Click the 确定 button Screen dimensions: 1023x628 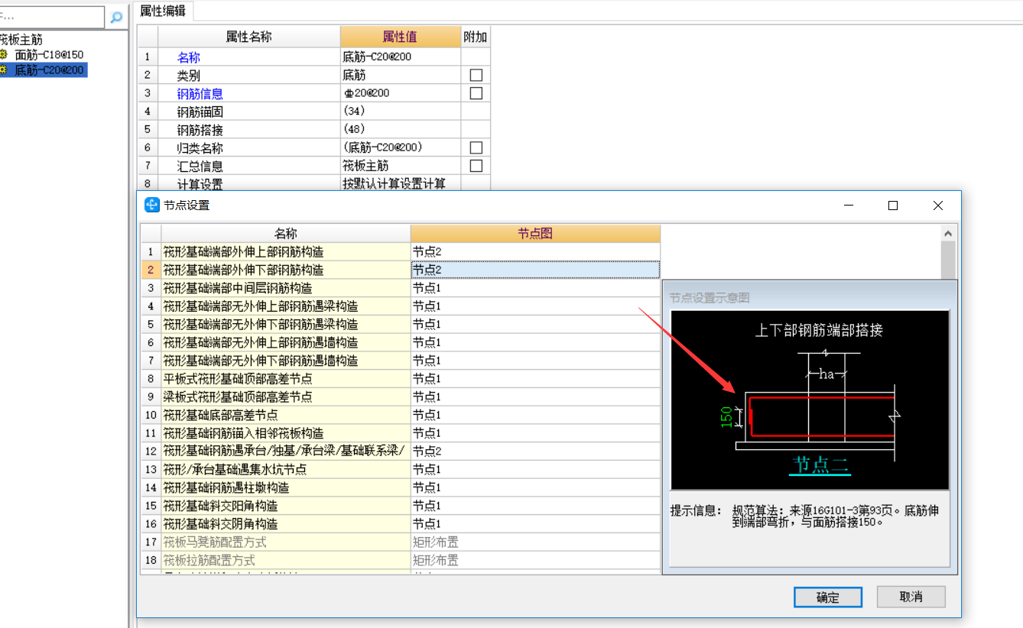(x=828, y=597)
